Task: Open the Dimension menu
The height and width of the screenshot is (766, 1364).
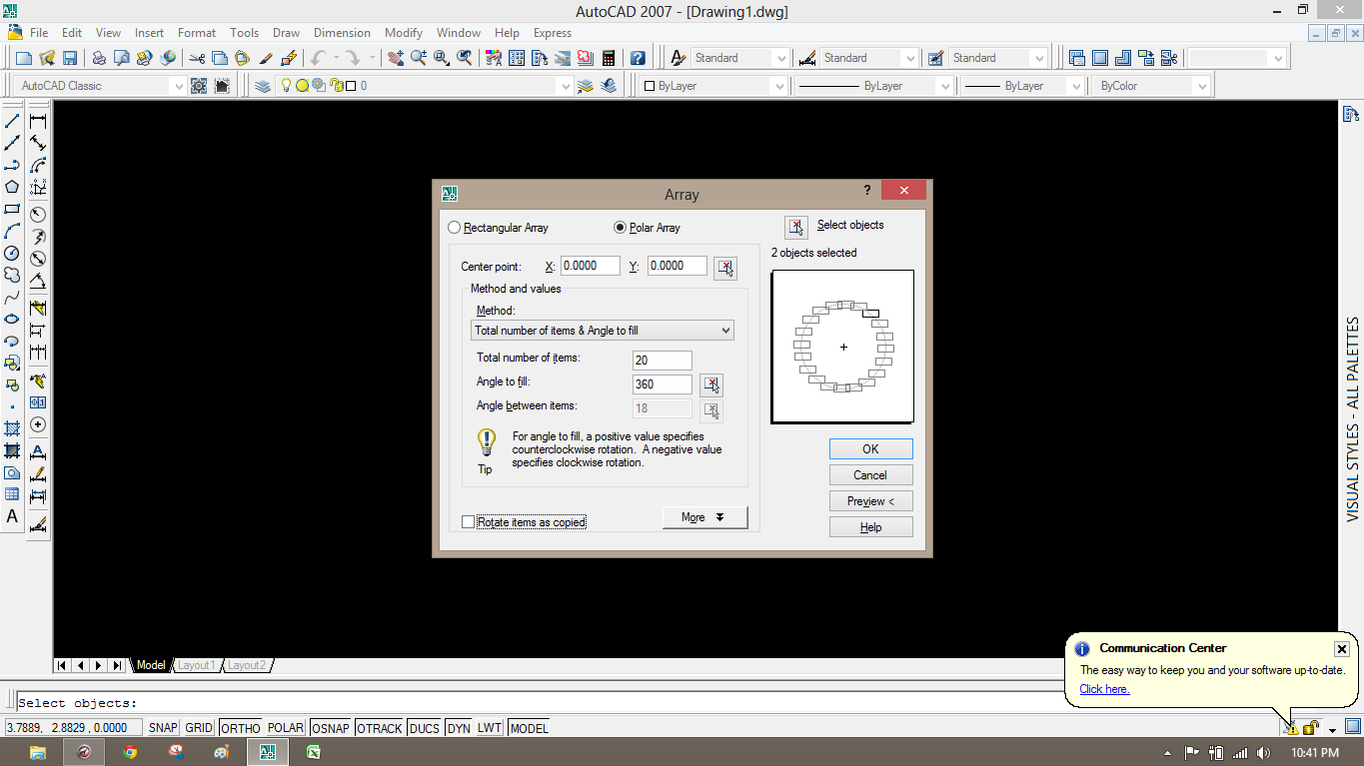Action: [x=342, y=33]
